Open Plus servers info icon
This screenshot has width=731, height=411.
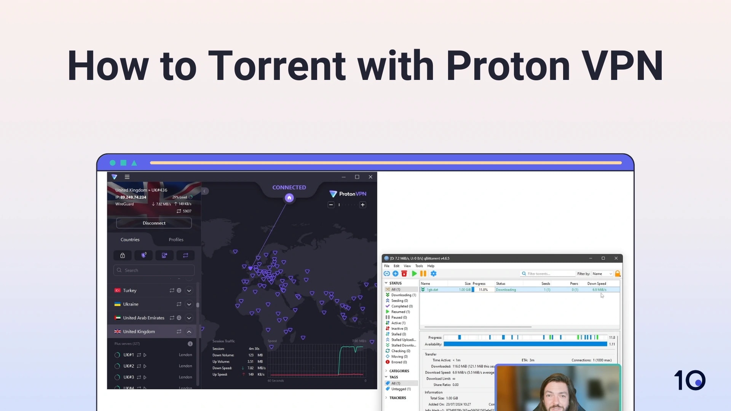(x=190, y=344)
